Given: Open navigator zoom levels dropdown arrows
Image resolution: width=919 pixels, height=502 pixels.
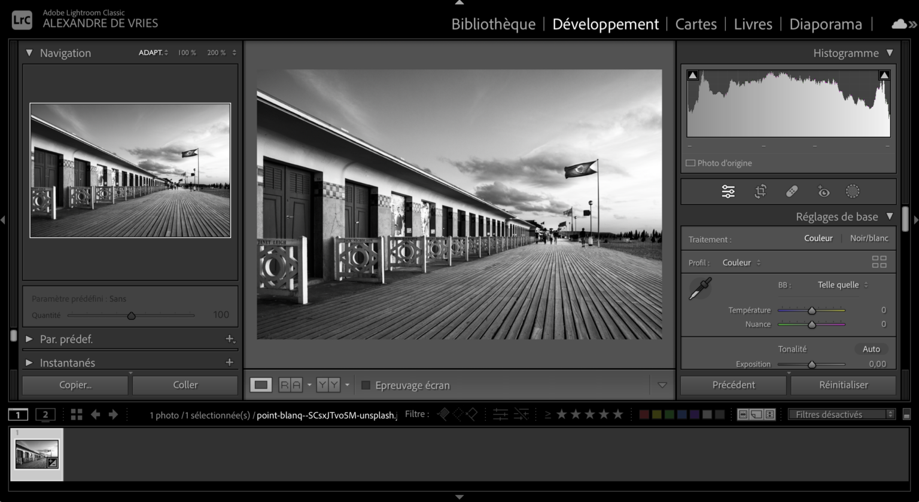Looking at the screenshot, I should click(234, 53).
